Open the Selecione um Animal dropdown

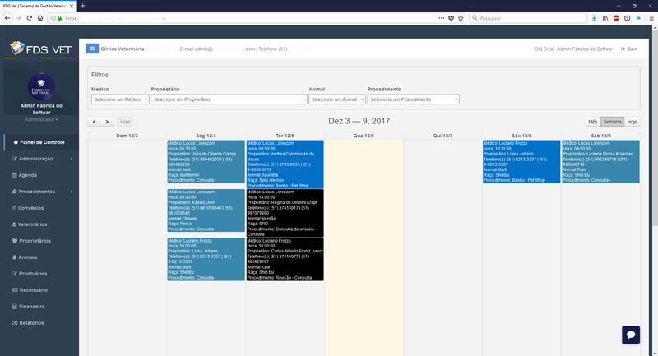(x=336, y=99)
